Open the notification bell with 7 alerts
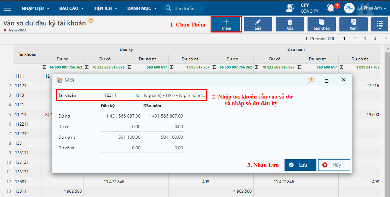 pos(331,8)
